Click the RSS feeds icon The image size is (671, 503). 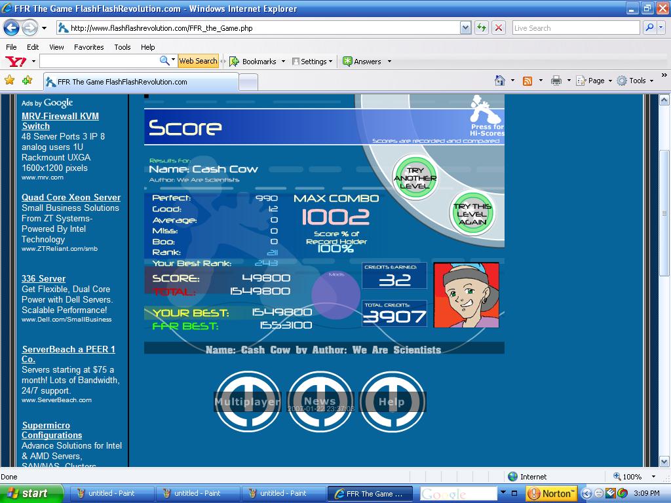tap(527, 81)
